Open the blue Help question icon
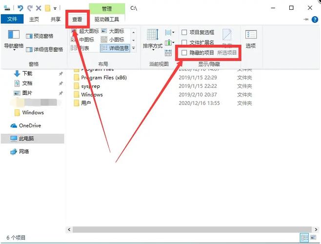321x244 pixels. pyautogui.click(x=315, y=20)
